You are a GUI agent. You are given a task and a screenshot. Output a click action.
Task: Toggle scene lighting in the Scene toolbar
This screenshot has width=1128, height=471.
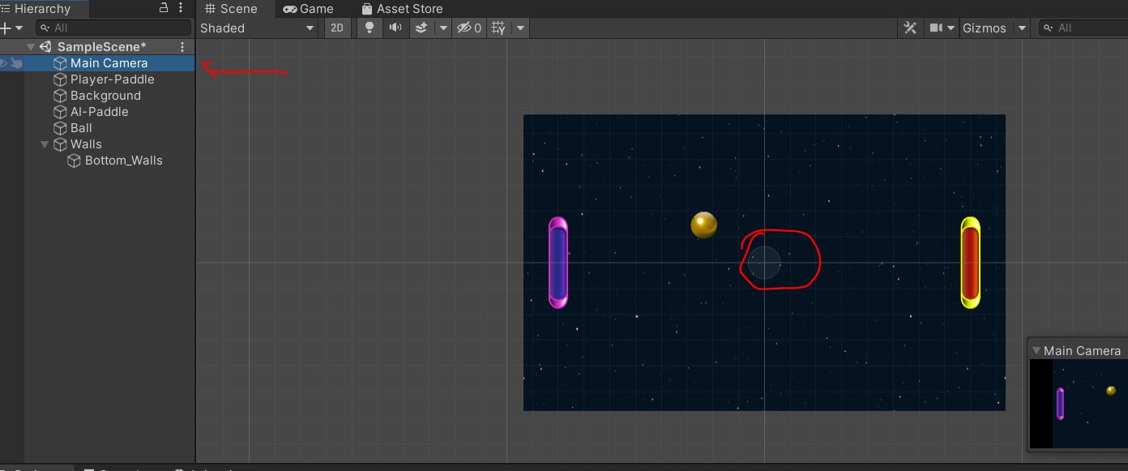[369, 28]
